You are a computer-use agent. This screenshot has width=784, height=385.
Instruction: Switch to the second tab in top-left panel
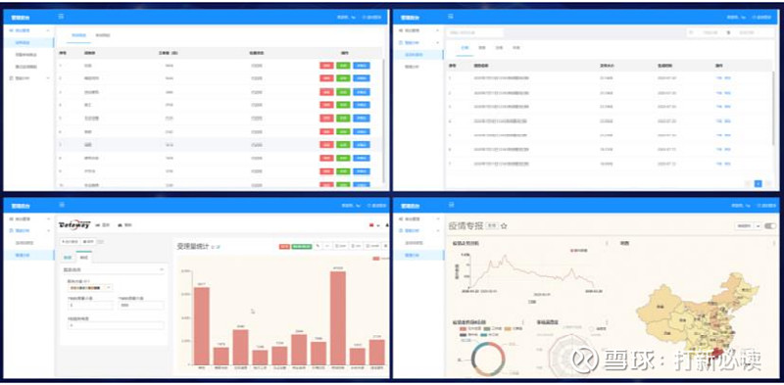click(103, 35)
